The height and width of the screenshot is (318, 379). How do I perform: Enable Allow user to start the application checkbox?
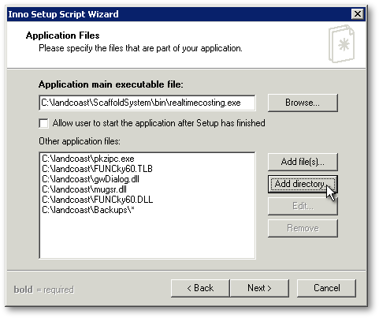tap(43, 123)
